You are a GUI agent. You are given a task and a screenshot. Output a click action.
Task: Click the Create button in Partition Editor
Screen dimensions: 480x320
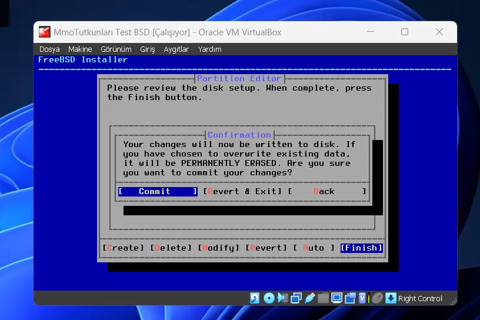coord(123,248)
